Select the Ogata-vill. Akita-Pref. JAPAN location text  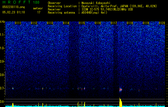point(119,6)
